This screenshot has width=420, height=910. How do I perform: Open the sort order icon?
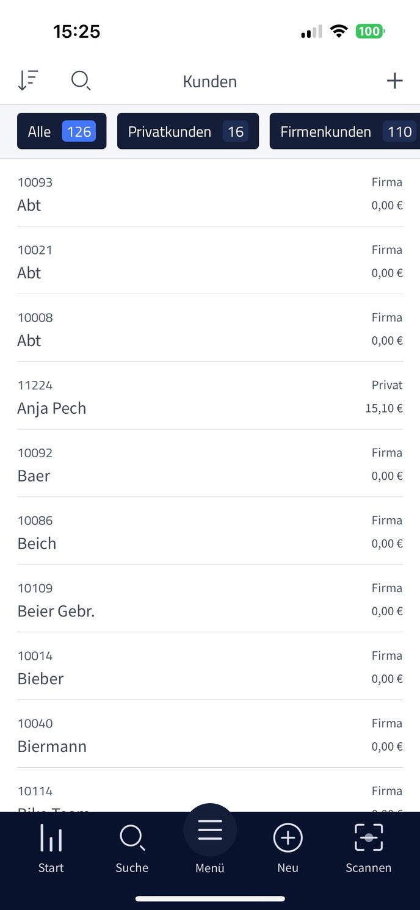[x=27, y=81]
